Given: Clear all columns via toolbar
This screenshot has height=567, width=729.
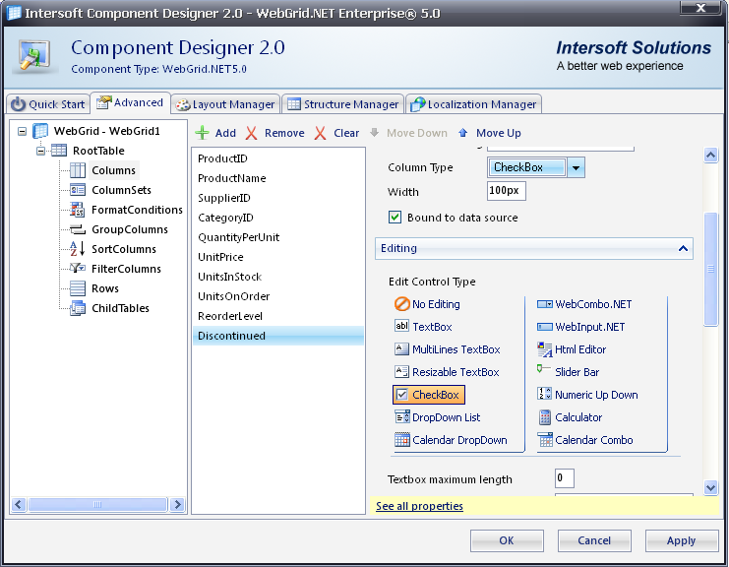Looking at the screenshot, I should point(336,133).
